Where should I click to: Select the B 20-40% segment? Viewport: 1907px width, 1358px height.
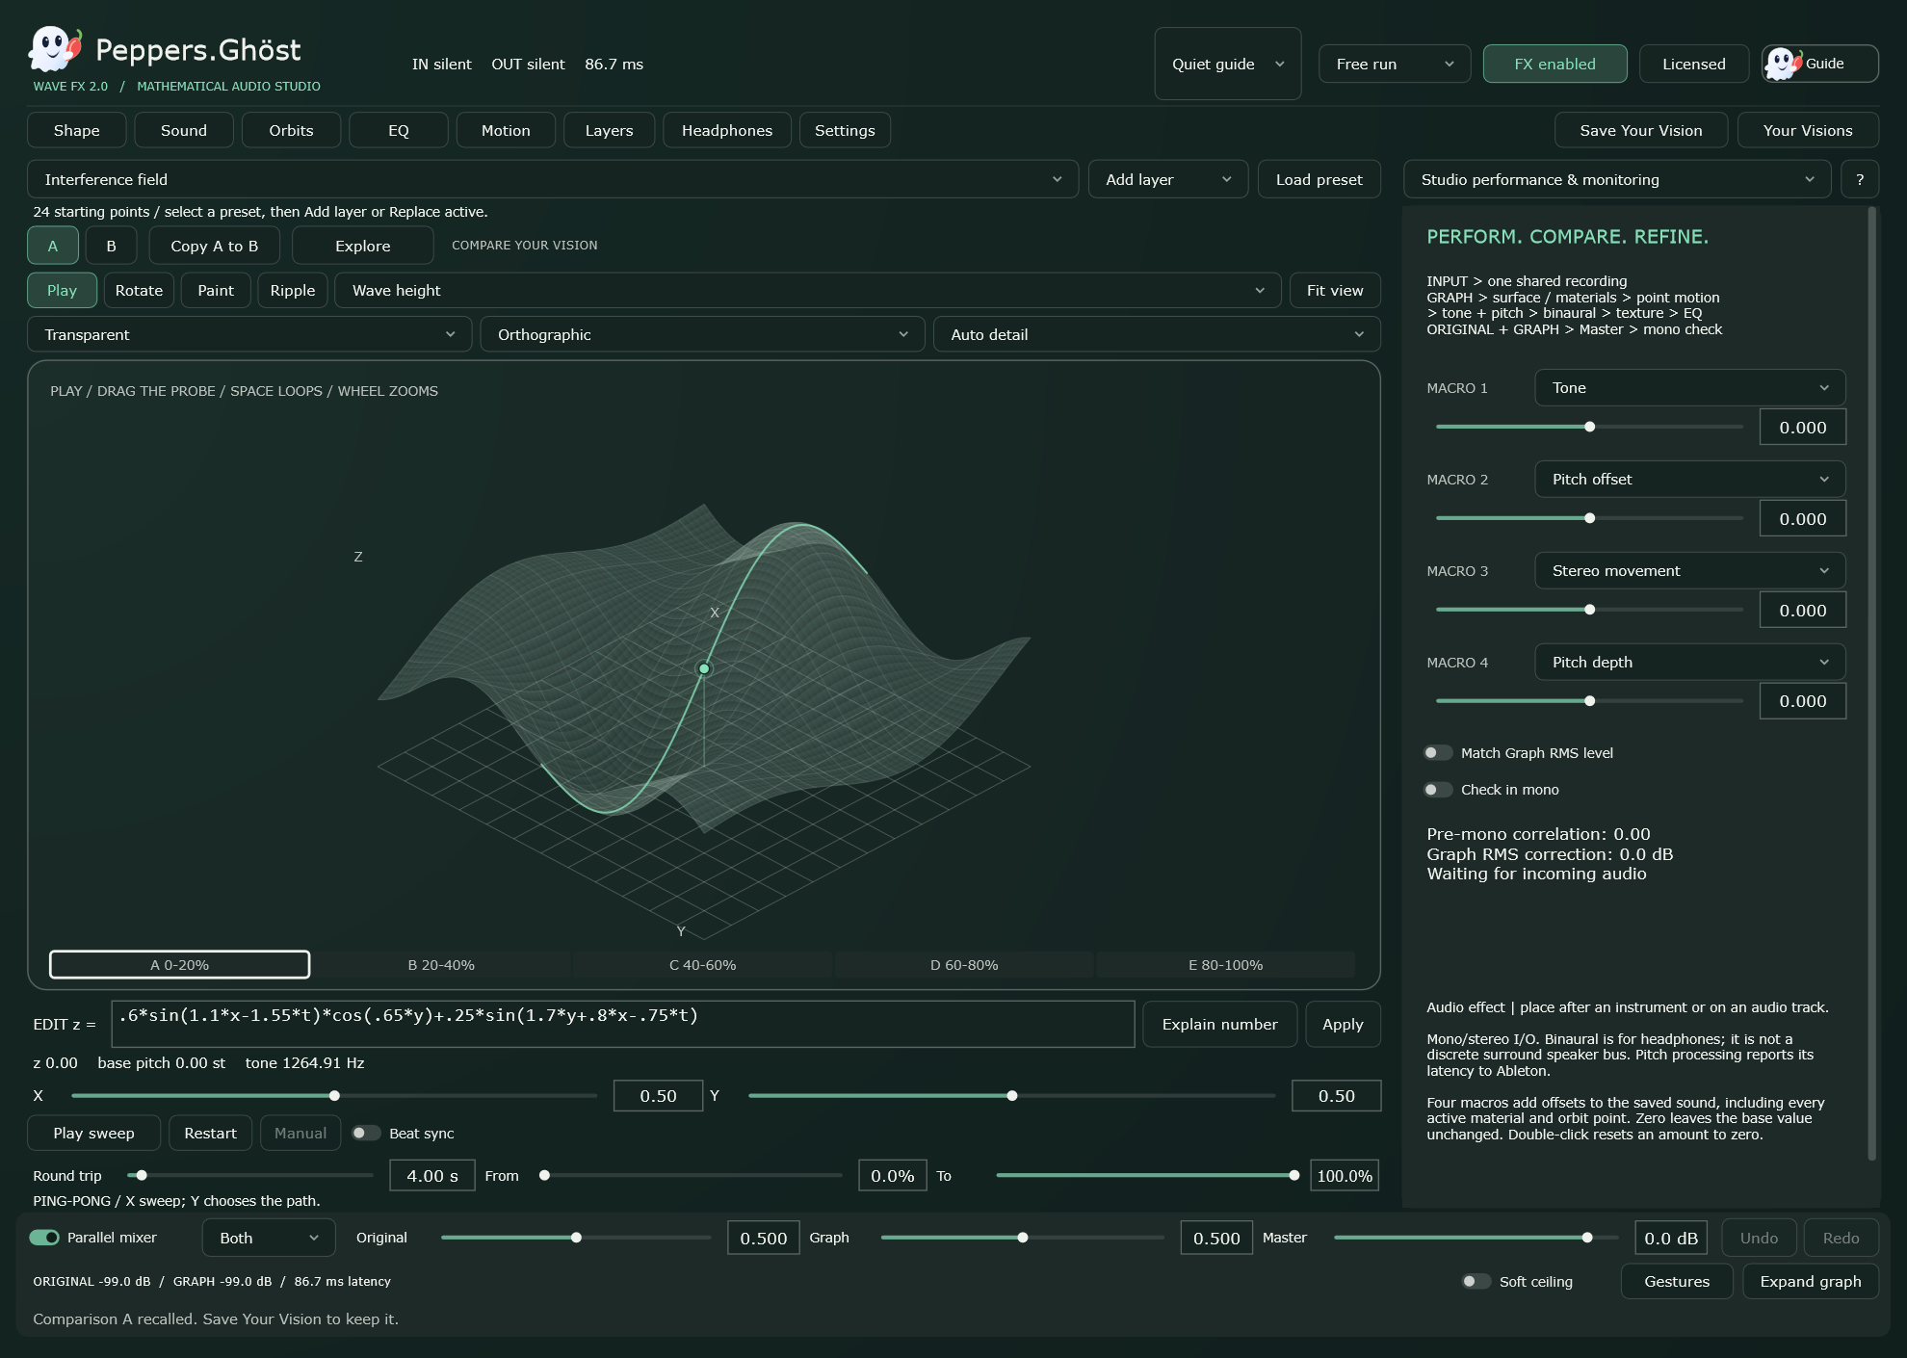[x=441, y=965]
